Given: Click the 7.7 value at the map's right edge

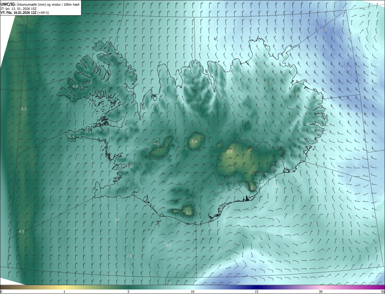Looking at the screenshot, I should coord(379,239).
